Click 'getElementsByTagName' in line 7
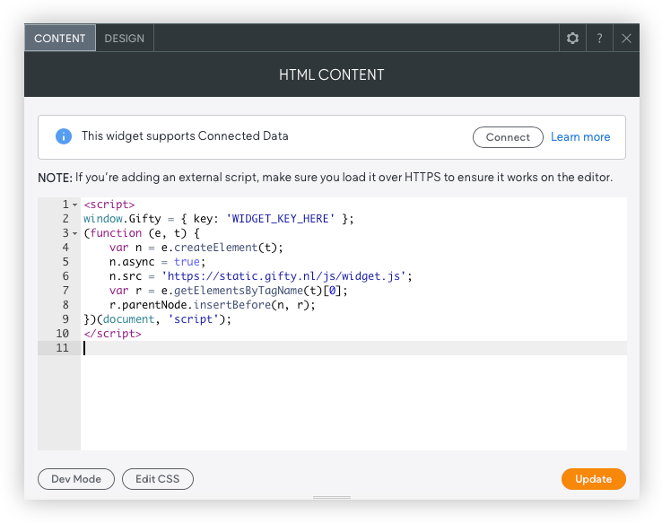This screenshot has height=523, width=662. tap(238, 291)
